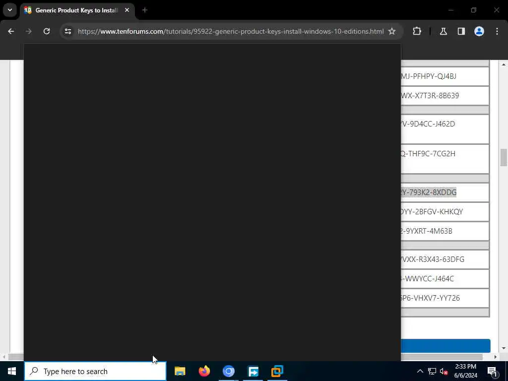
Task: Open a new tab with plus button
Action: click(145, 10)
